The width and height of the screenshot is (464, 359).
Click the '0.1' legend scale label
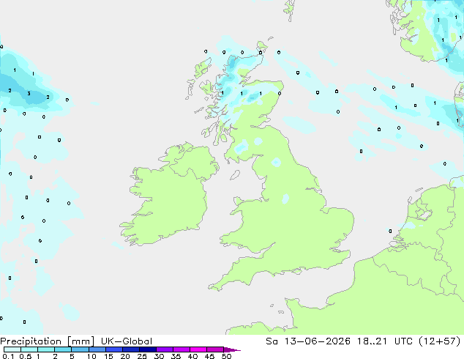tap(8, 356)
